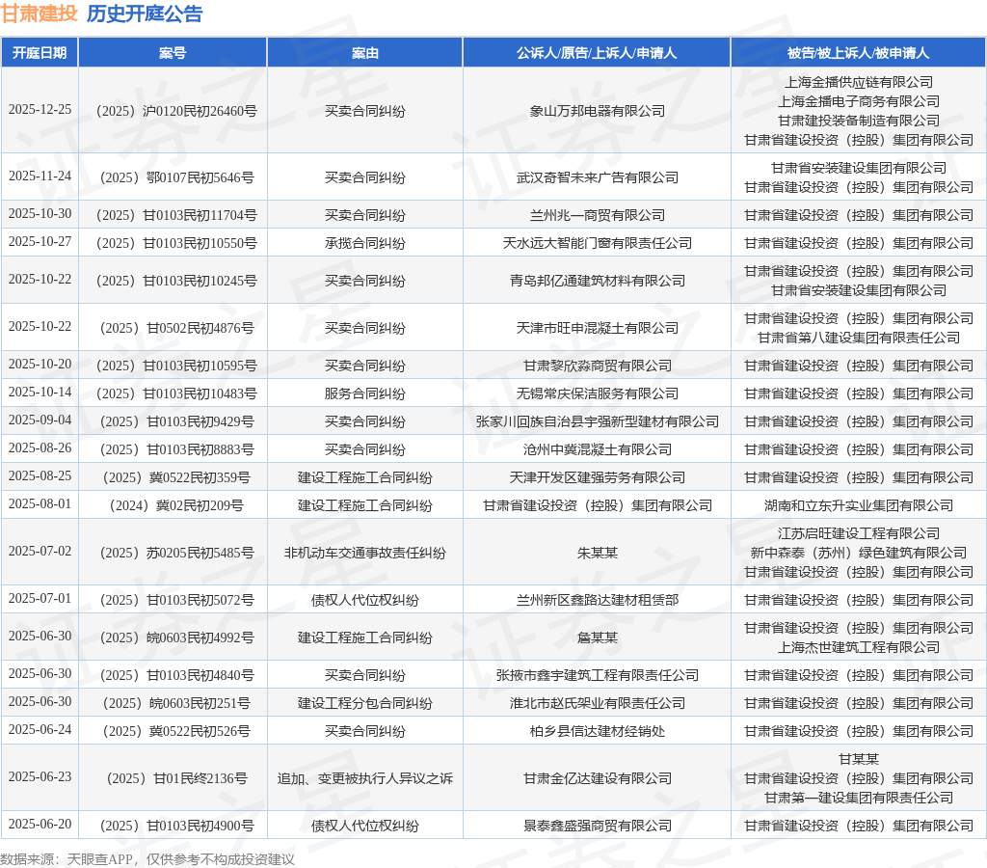Click the 甘肃建投 title text
This screenshot has height=868, width=987.
pyautogui.click(x=39, y=14)
